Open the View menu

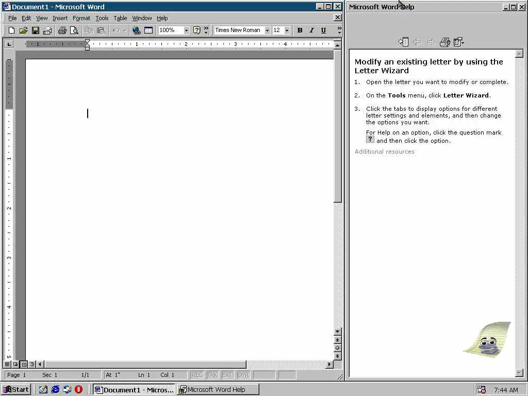(42, 18)
